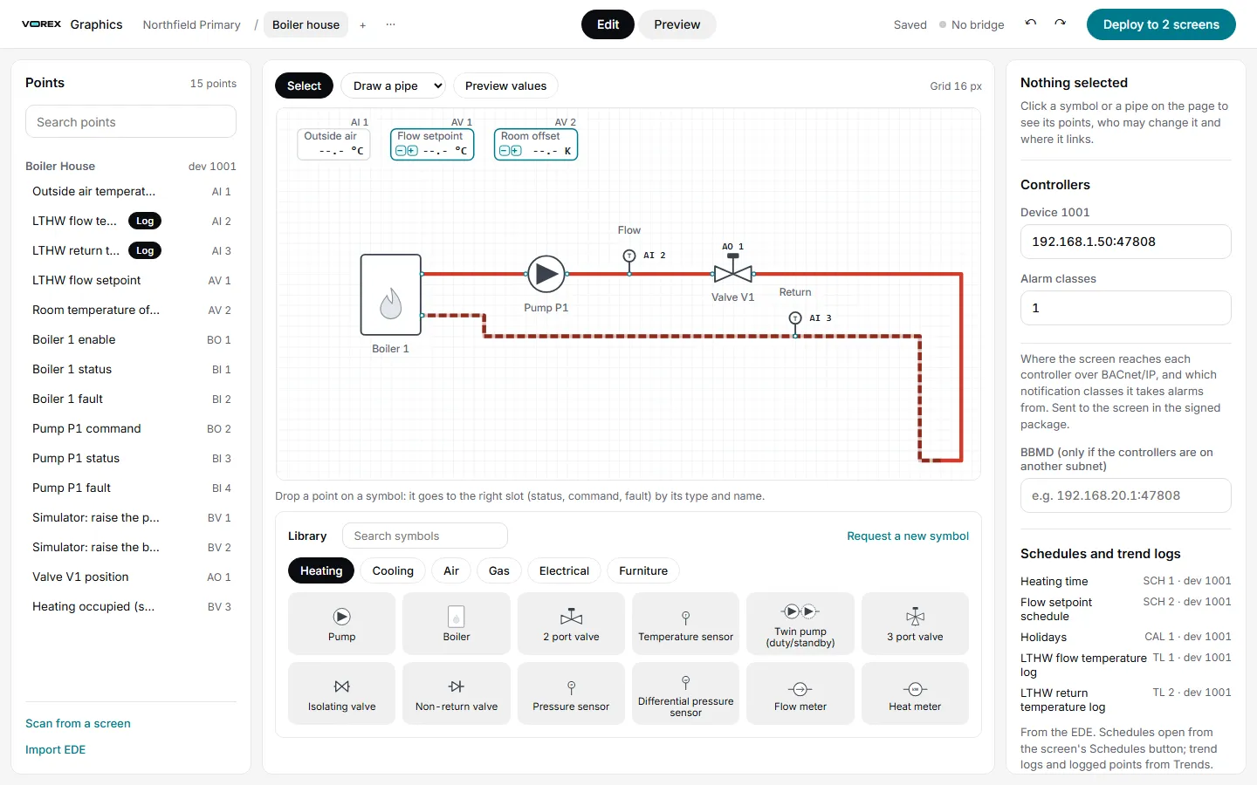Switch library to the Electrical category
This screenshot has width=1257, height=785.
(x=564, y=570)
